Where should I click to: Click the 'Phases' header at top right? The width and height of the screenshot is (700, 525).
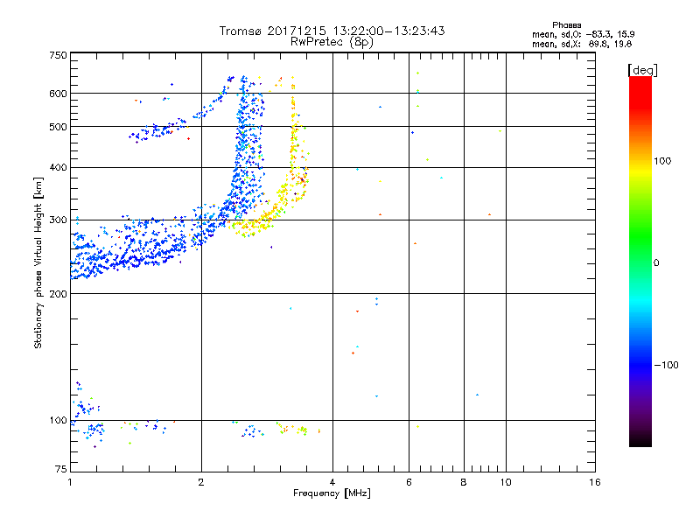(x=566, y=25)
